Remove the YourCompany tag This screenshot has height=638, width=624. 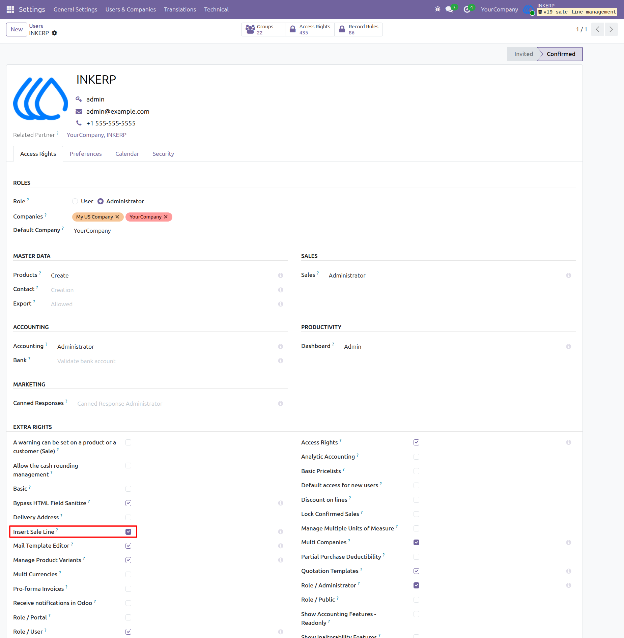[166, 217]
